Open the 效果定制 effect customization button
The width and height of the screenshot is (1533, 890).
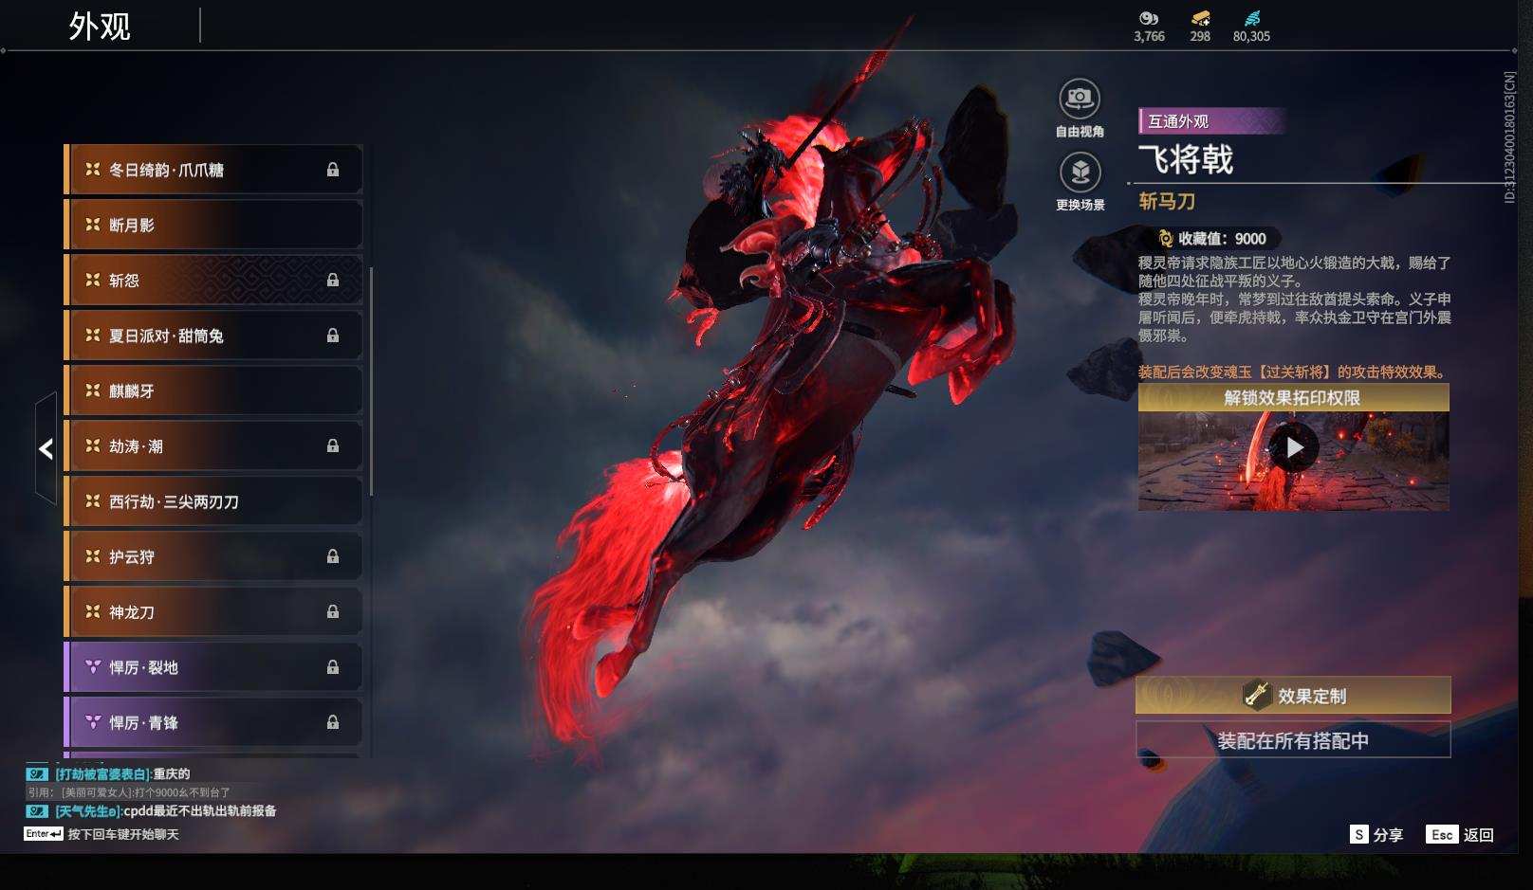click(x=1293, y=696)
